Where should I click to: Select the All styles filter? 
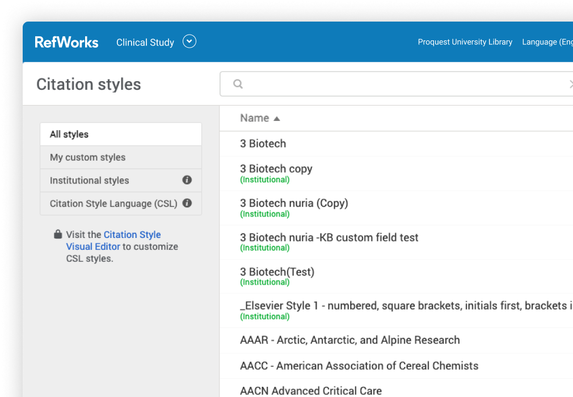[x=121, y=134]
